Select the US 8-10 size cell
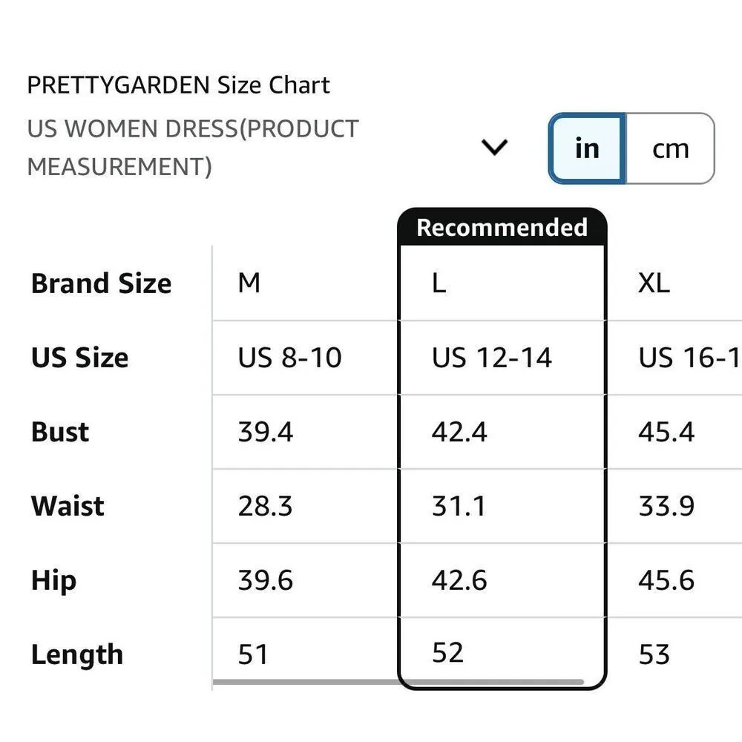Screen dimensions: 742x742 (x=289, y=358)
